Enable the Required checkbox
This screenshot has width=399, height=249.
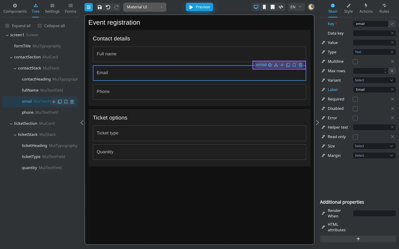tap(355, 99)
